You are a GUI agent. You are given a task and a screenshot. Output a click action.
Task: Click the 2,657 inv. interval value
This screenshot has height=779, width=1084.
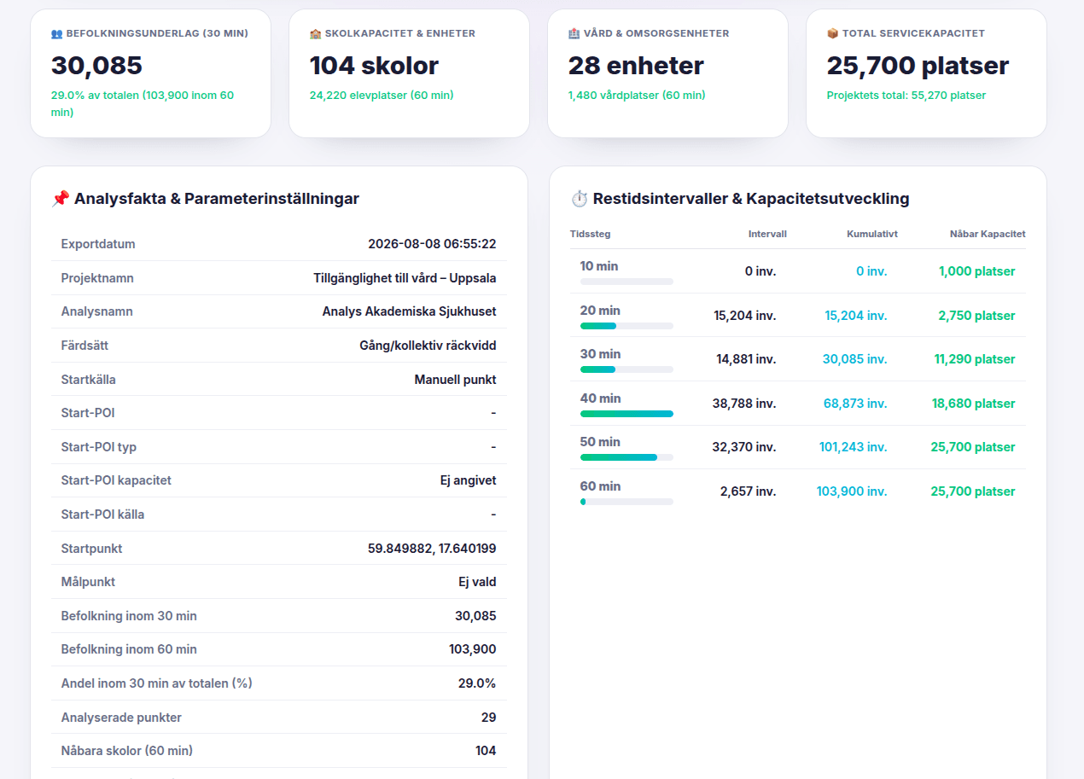point(748,491)
